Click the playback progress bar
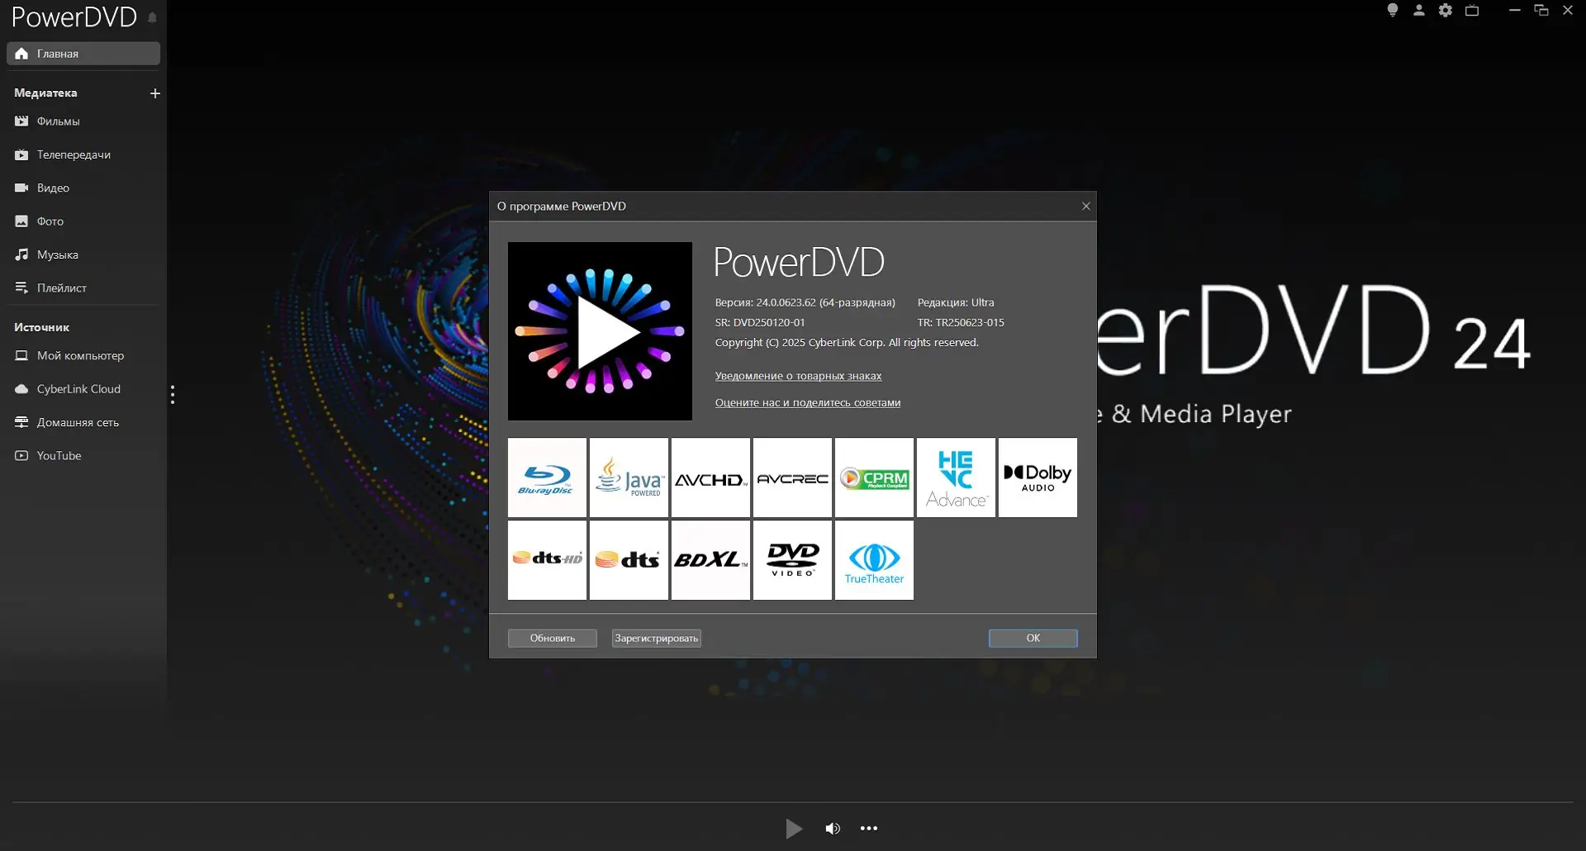The image size is (1586, 851). coord(793,802)
